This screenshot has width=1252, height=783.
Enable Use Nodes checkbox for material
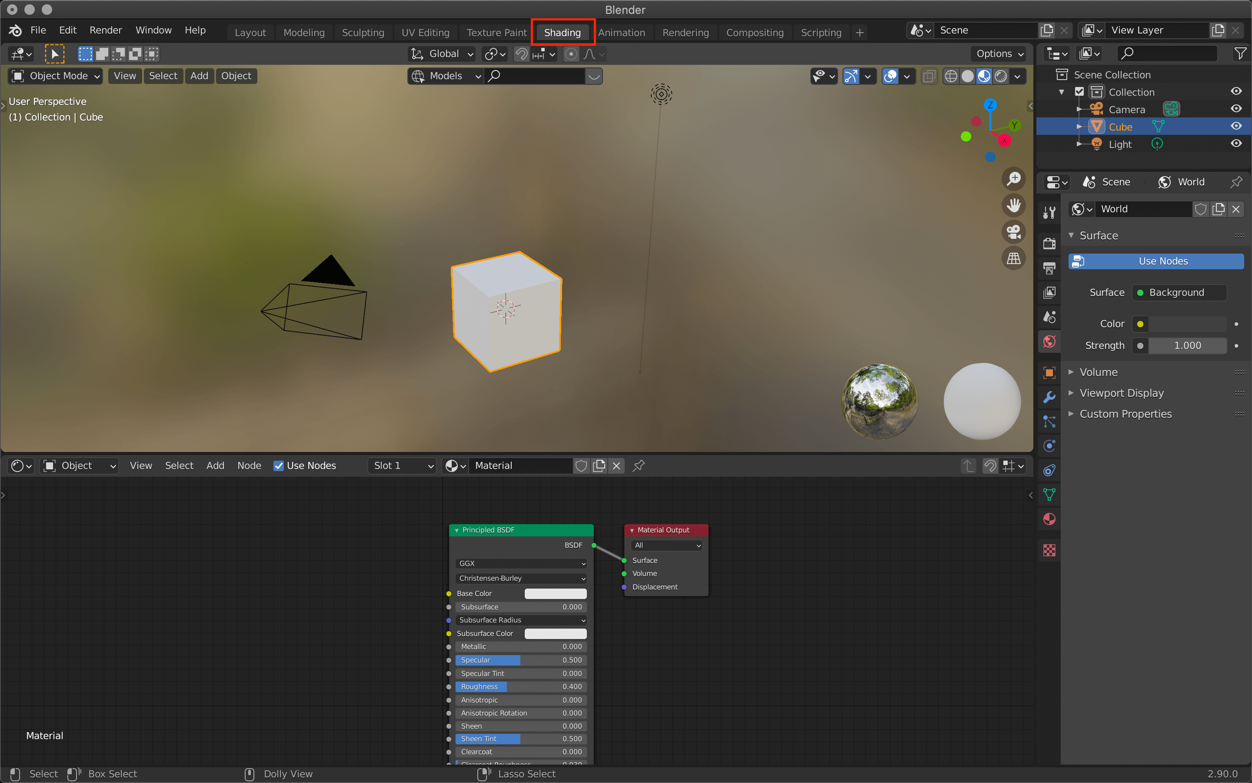[278, 465]
